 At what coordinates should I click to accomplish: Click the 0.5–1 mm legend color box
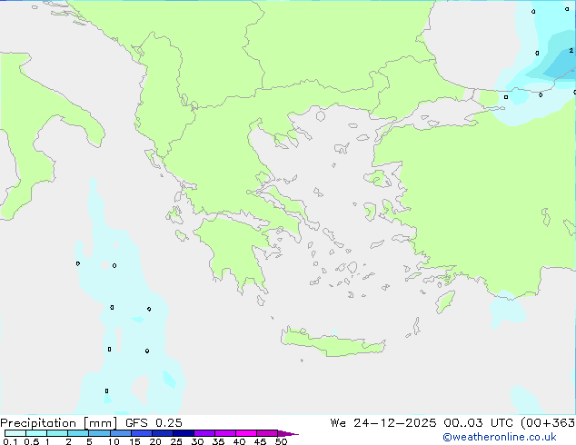click(36, 433)
